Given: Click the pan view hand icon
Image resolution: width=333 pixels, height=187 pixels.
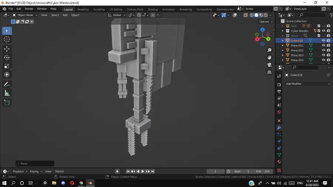Looking at the screenshot, I should click(269, 57).
